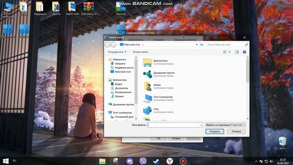Open Viber from the taskbar
Screen dimensions: 293x165
[x=143, y=161]
